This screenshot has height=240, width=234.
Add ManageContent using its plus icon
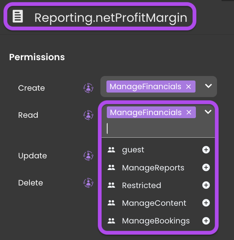206,203
